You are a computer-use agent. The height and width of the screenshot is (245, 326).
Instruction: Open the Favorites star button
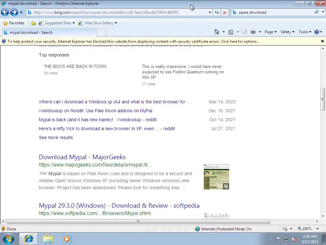click(x=14, y=23)
